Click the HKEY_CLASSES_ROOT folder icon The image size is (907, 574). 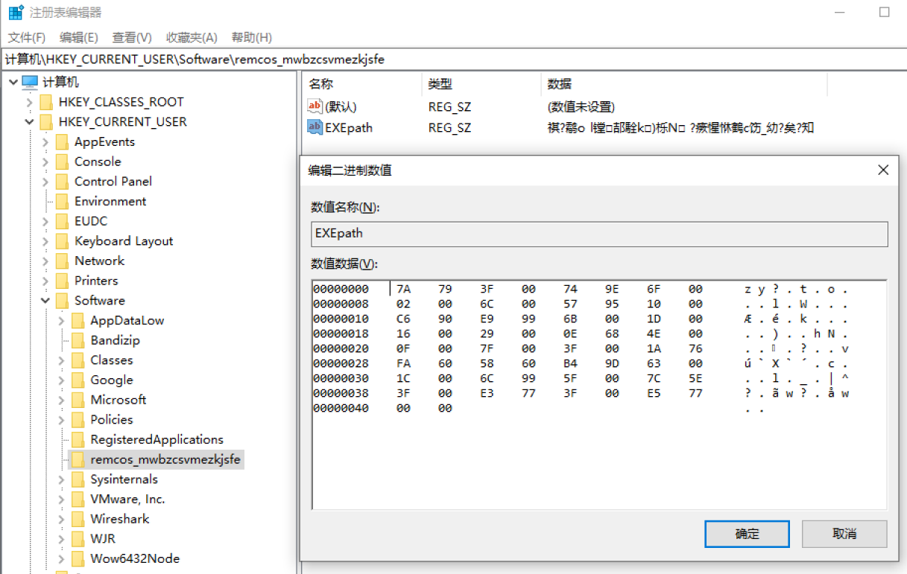[46, 102]
